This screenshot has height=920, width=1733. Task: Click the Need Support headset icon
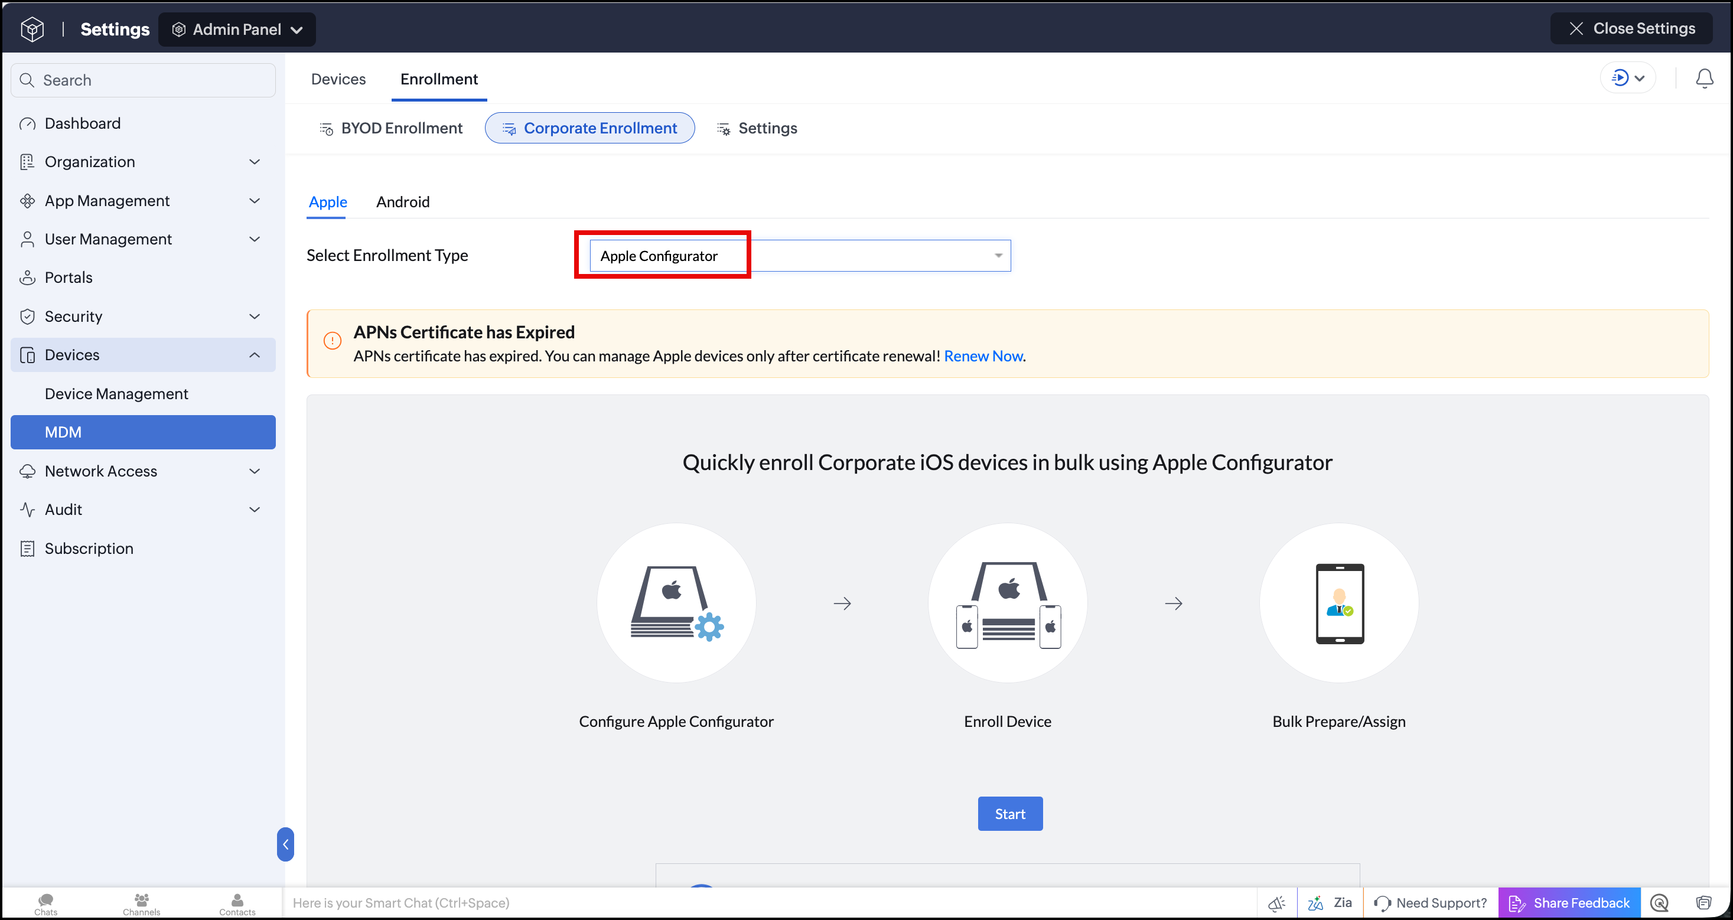[x=1382, y=903]
